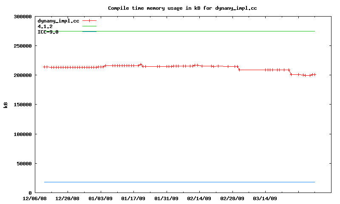This screenshot has width=340, height=204.
Task: Click the 01/17/09 date tick label
Action: point(133,198)
